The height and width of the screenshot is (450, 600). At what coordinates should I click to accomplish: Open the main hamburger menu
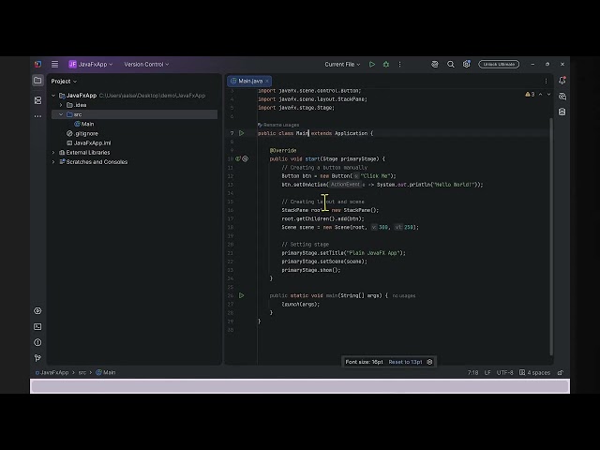(54, 65)
